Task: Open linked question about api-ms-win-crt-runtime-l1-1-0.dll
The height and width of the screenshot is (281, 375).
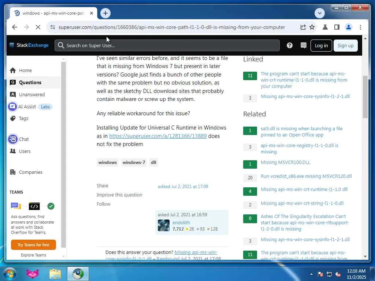Action: point(304,80)
